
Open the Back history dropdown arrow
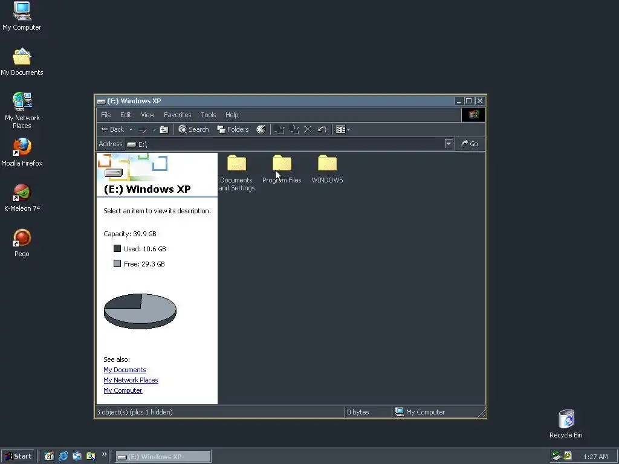click(x=131, y=129)
